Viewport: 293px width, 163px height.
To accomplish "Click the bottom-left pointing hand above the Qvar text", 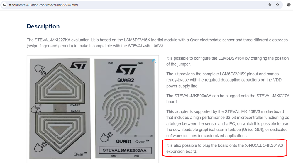I will pyautogui.click(x=40, y=147).
